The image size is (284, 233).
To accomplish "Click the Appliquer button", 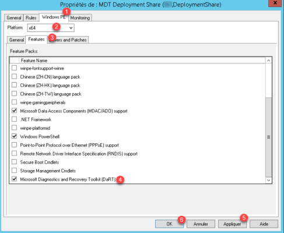I will 232,224.
